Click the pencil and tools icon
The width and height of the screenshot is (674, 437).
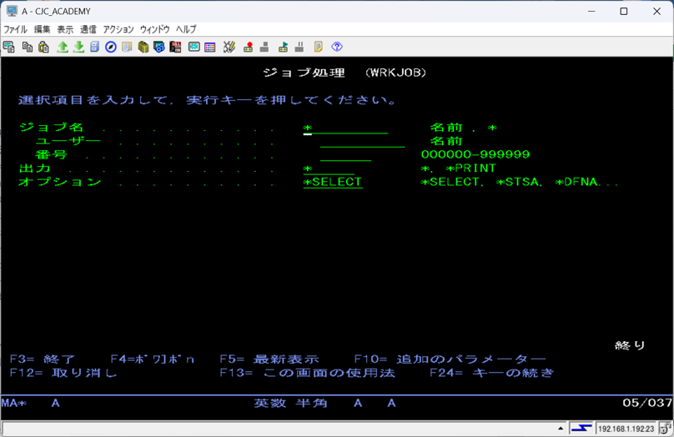pyautogui.click(x=229, y=47)
